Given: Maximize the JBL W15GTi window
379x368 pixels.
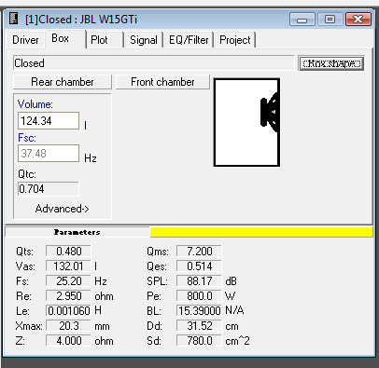Looking at the screenshot, I should click(x=330, y=20).
